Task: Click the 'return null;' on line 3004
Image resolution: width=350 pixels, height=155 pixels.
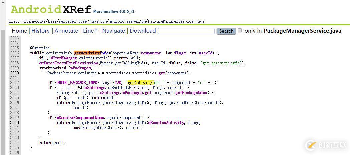Action: (x=52, y=143)
